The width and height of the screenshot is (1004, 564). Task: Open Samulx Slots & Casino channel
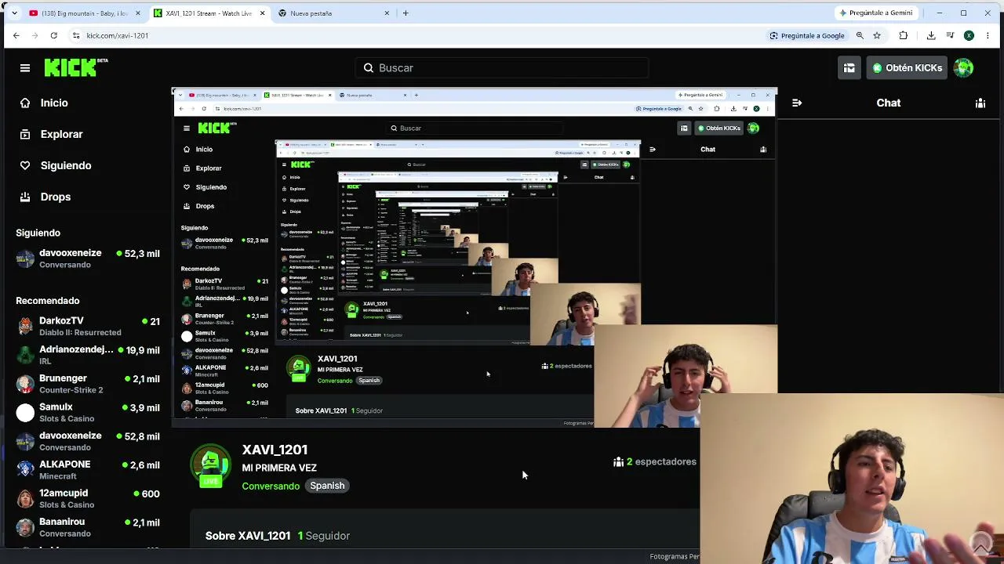coord(88,412)
